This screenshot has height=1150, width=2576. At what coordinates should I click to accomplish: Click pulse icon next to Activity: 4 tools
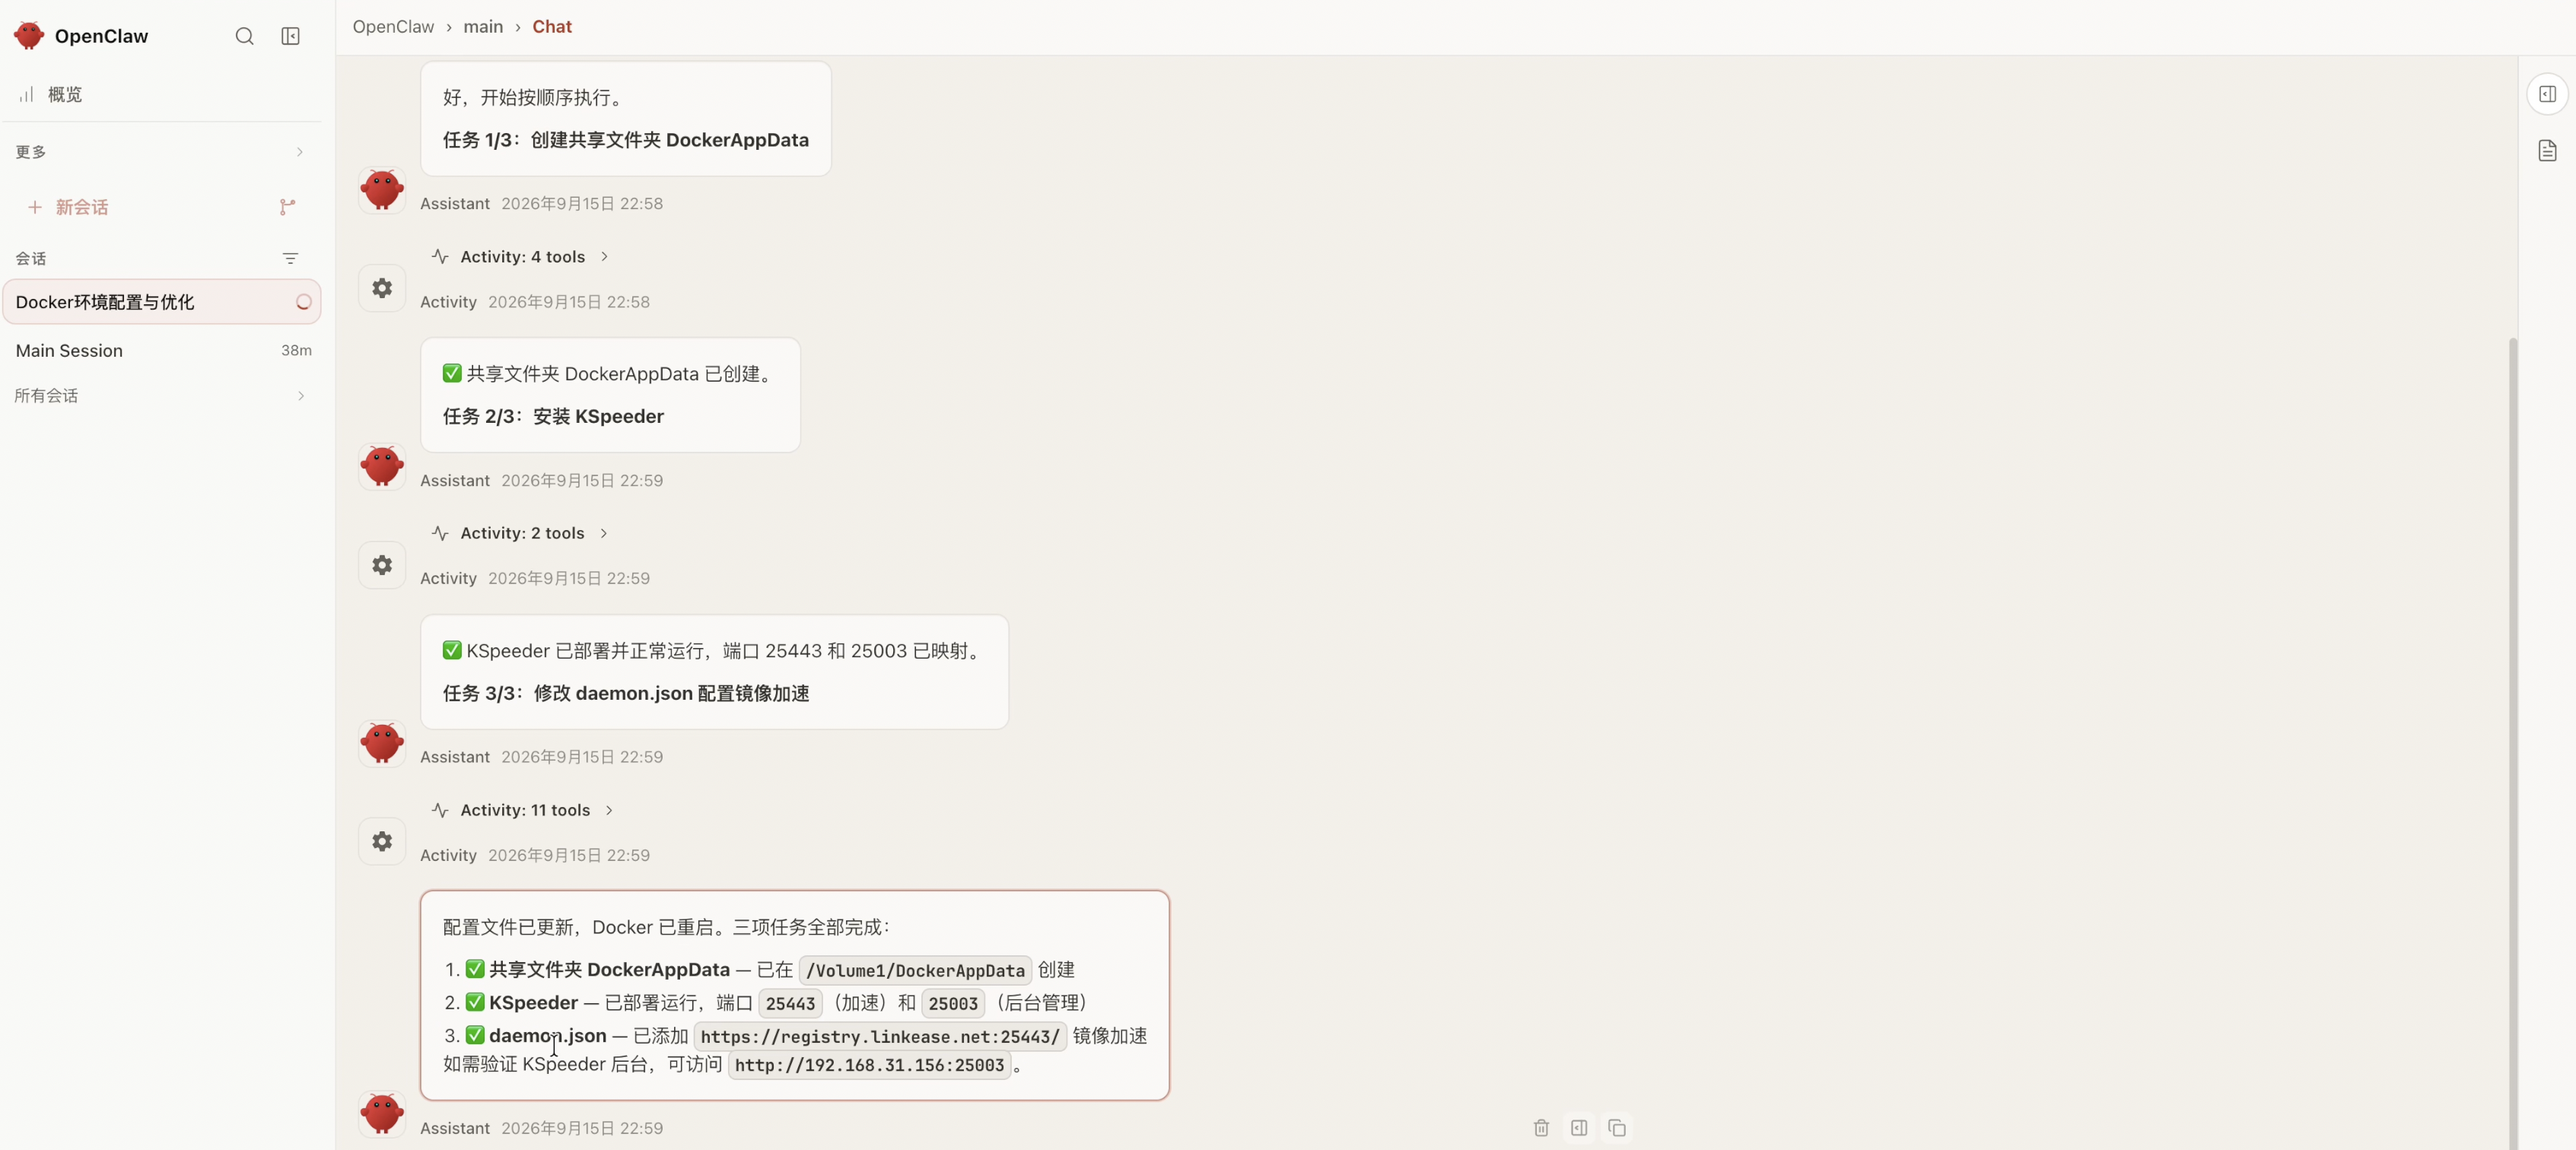click(x=440, y=257)
